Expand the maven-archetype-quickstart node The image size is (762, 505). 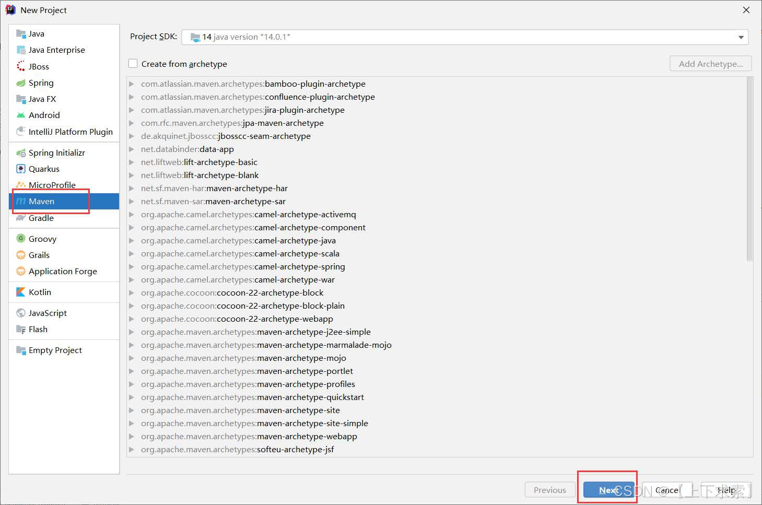(x=132, y=397)
